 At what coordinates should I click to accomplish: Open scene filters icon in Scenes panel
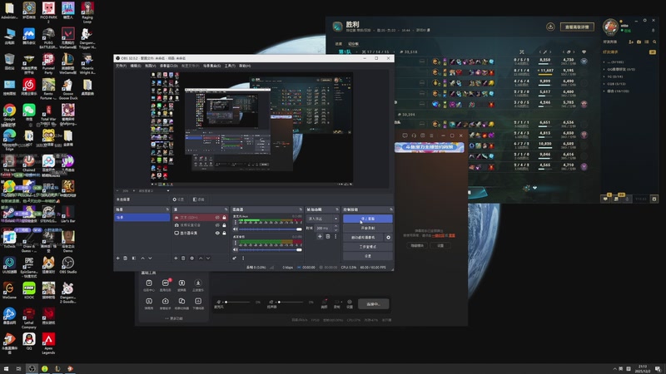134,258
